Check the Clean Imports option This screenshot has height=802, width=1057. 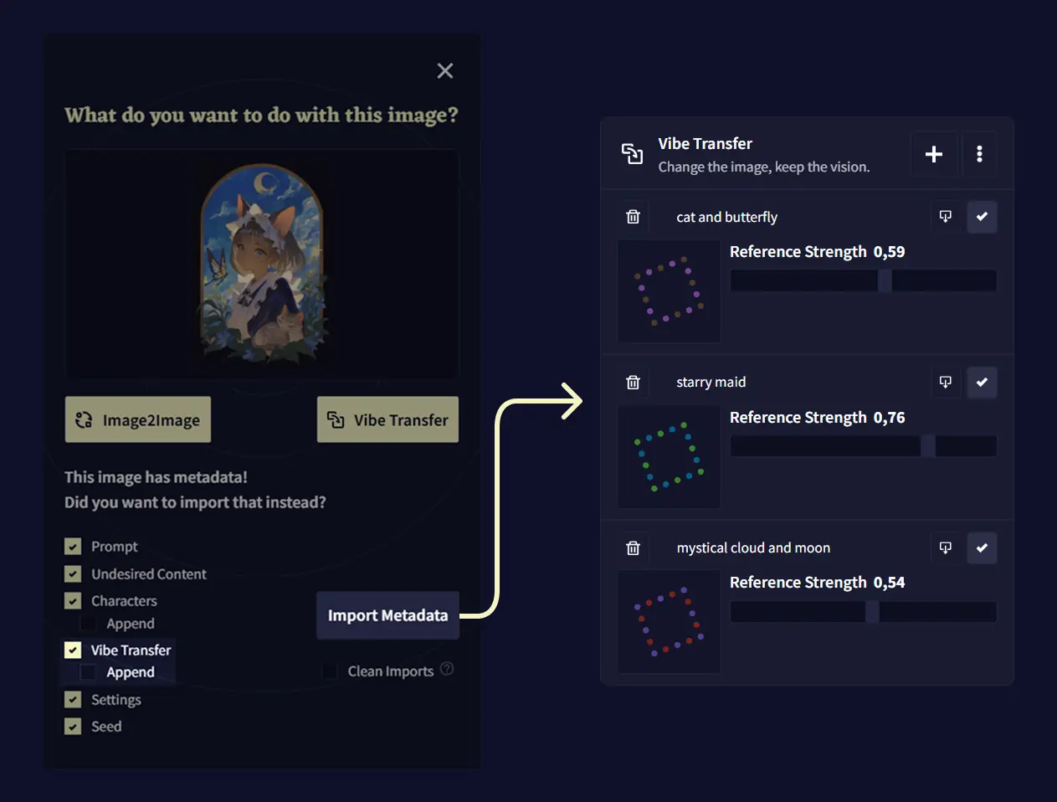330,670
